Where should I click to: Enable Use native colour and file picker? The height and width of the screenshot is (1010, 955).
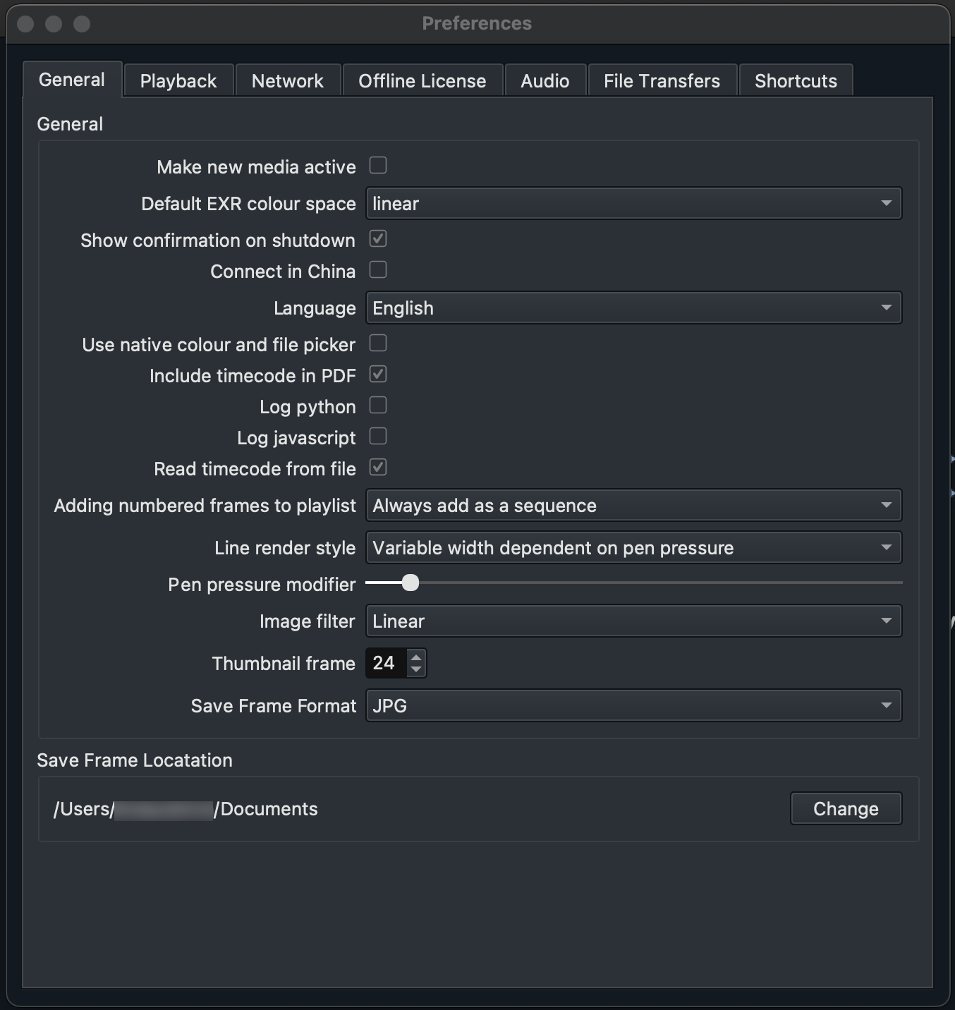[378, 343]
